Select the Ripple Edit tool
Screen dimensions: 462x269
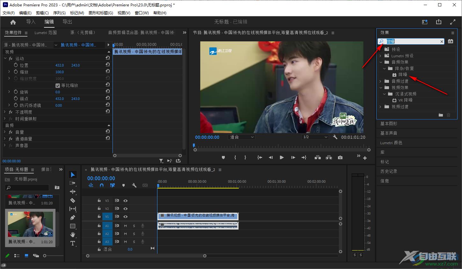point(73,192)
